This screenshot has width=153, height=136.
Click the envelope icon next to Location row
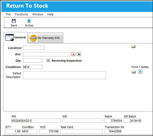point(133,47)
